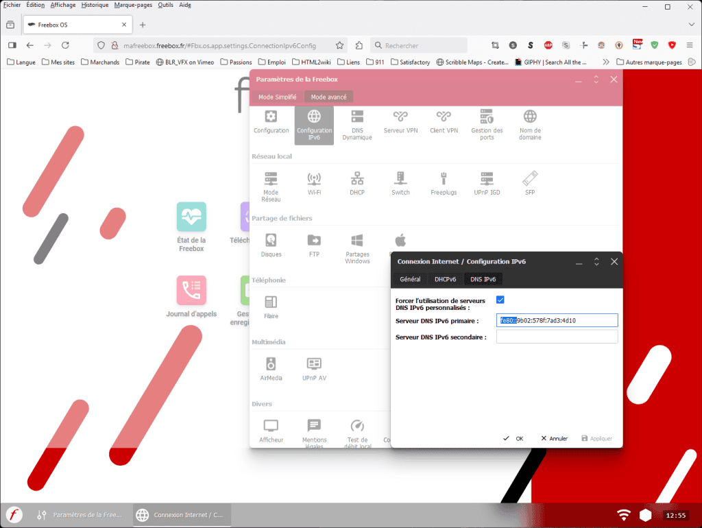Open the Afficheur icon
702x528 pixels.
271,431
